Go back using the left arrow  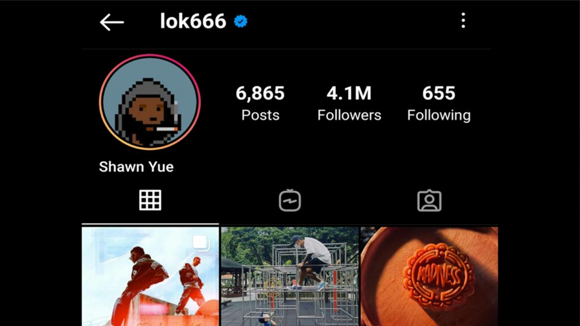coord(112,22)
